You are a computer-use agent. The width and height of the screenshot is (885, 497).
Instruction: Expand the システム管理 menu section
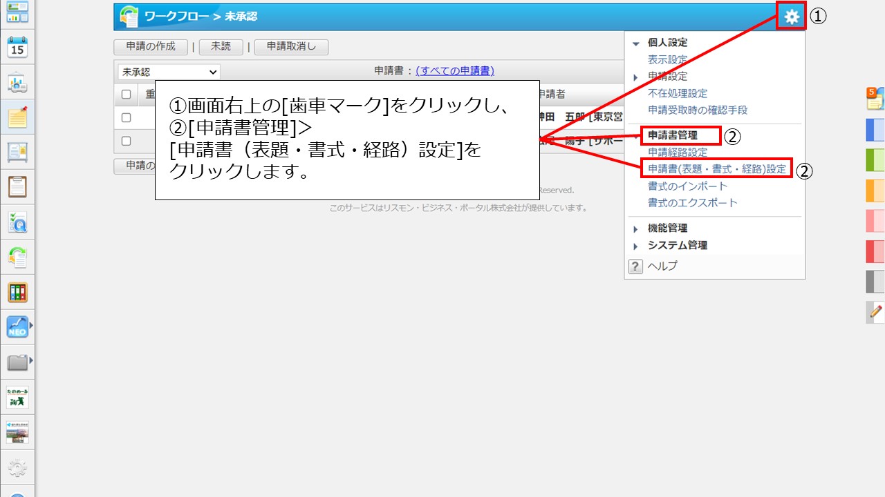click(677, 246)
